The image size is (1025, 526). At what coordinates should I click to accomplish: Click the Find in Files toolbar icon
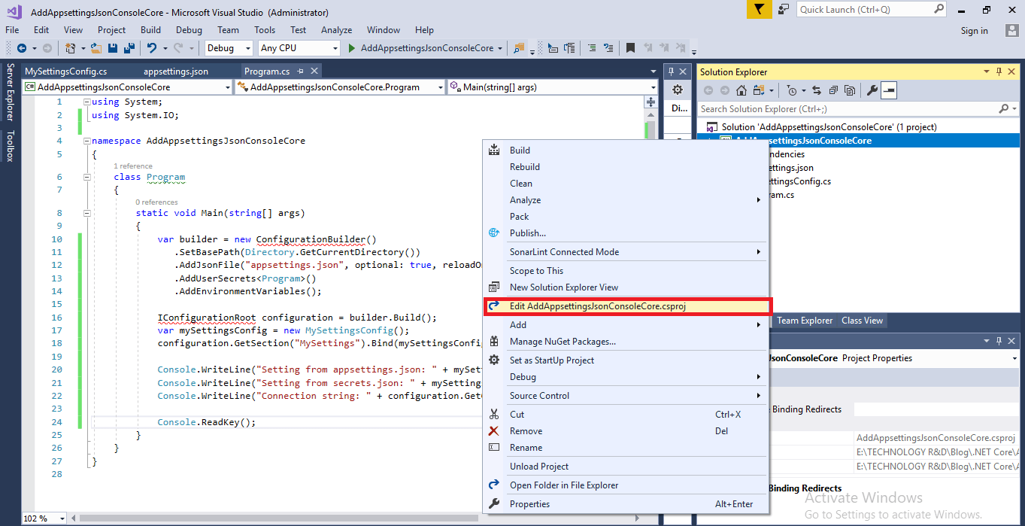519,48
